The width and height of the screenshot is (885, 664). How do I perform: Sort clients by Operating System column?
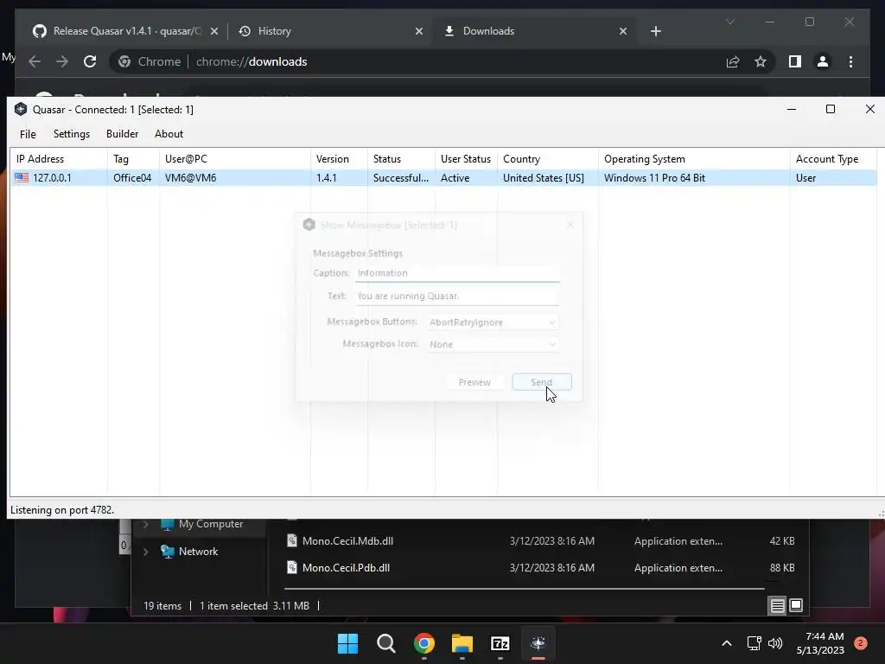pyautogui.click(x=694, y=159)
